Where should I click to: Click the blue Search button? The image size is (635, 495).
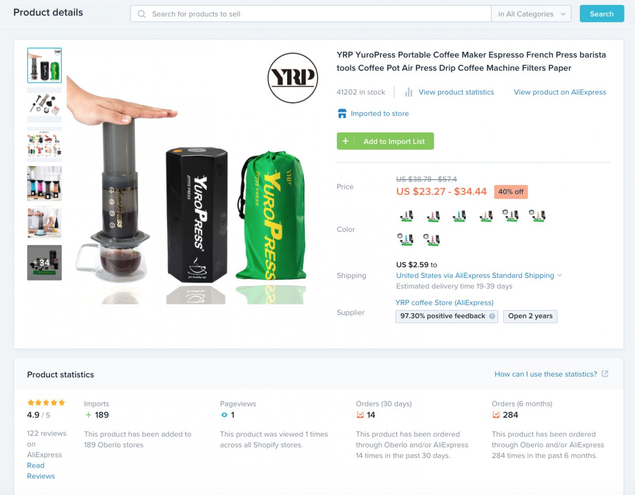(602, 14)
